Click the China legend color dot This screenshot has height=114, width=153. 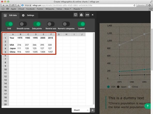[129, 87]
